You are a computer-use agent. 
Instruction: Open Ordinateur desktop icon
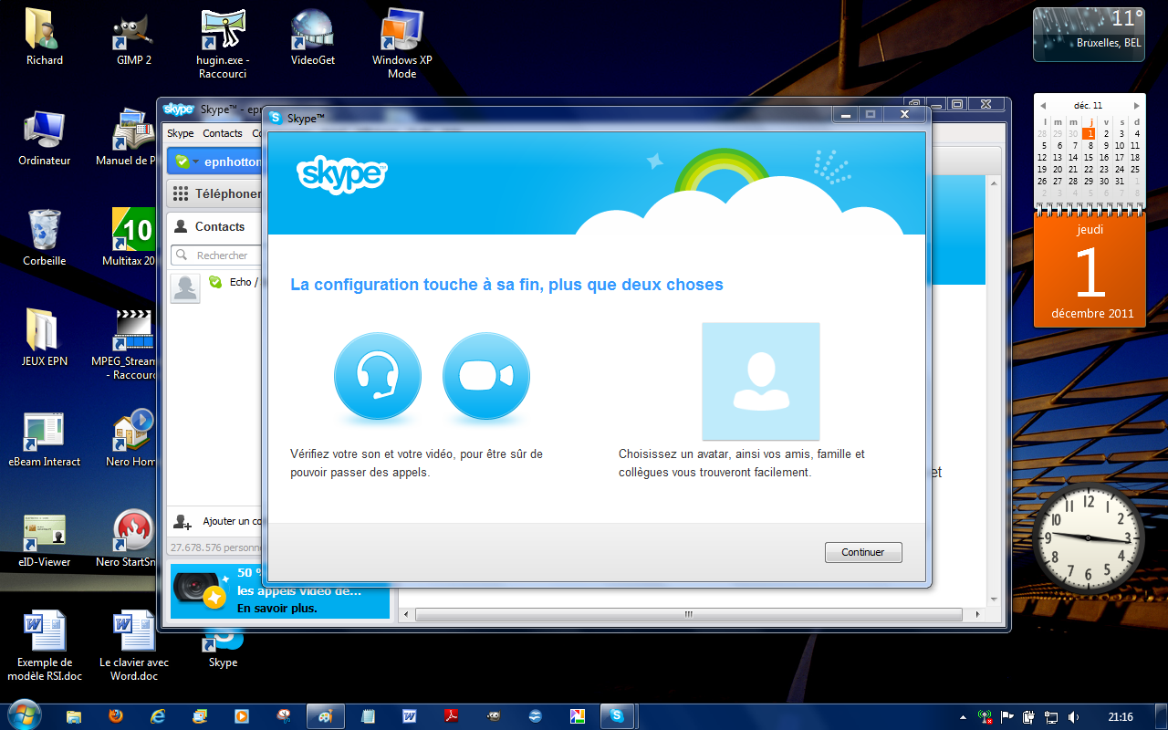click(x=44, y=138)
